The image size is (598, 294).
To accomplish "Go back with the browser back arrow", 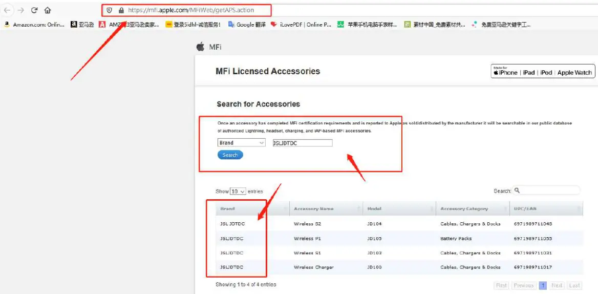I will (7, 10).
